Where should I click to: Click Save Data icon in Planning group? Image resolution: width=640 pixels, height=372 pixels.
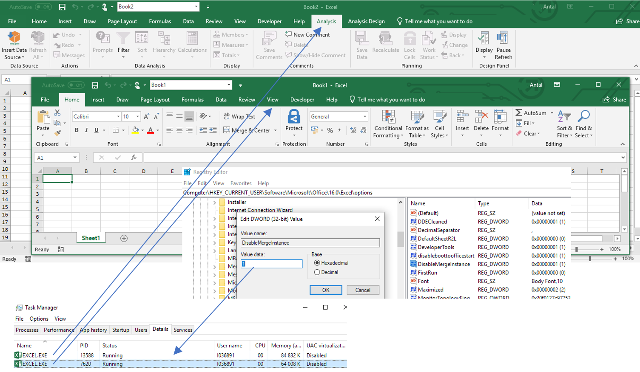(x=362, y=39)
